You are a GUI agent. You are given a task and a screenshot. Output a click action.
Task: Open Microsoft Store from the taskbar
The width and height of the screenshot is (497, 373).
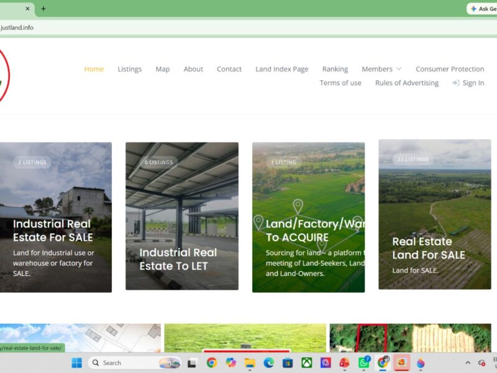tap(288, 362)
